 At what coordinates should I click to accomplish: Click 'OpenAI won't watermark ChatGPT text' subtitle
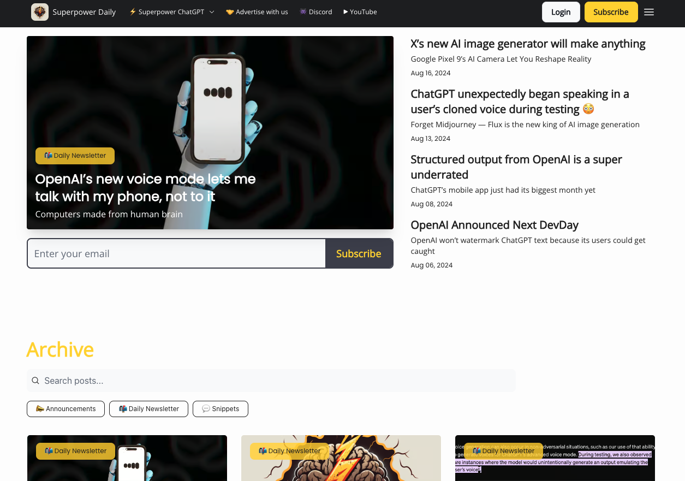[528, 246]
